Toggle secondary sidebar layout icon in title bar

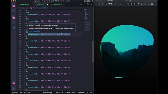coord(89,1)
